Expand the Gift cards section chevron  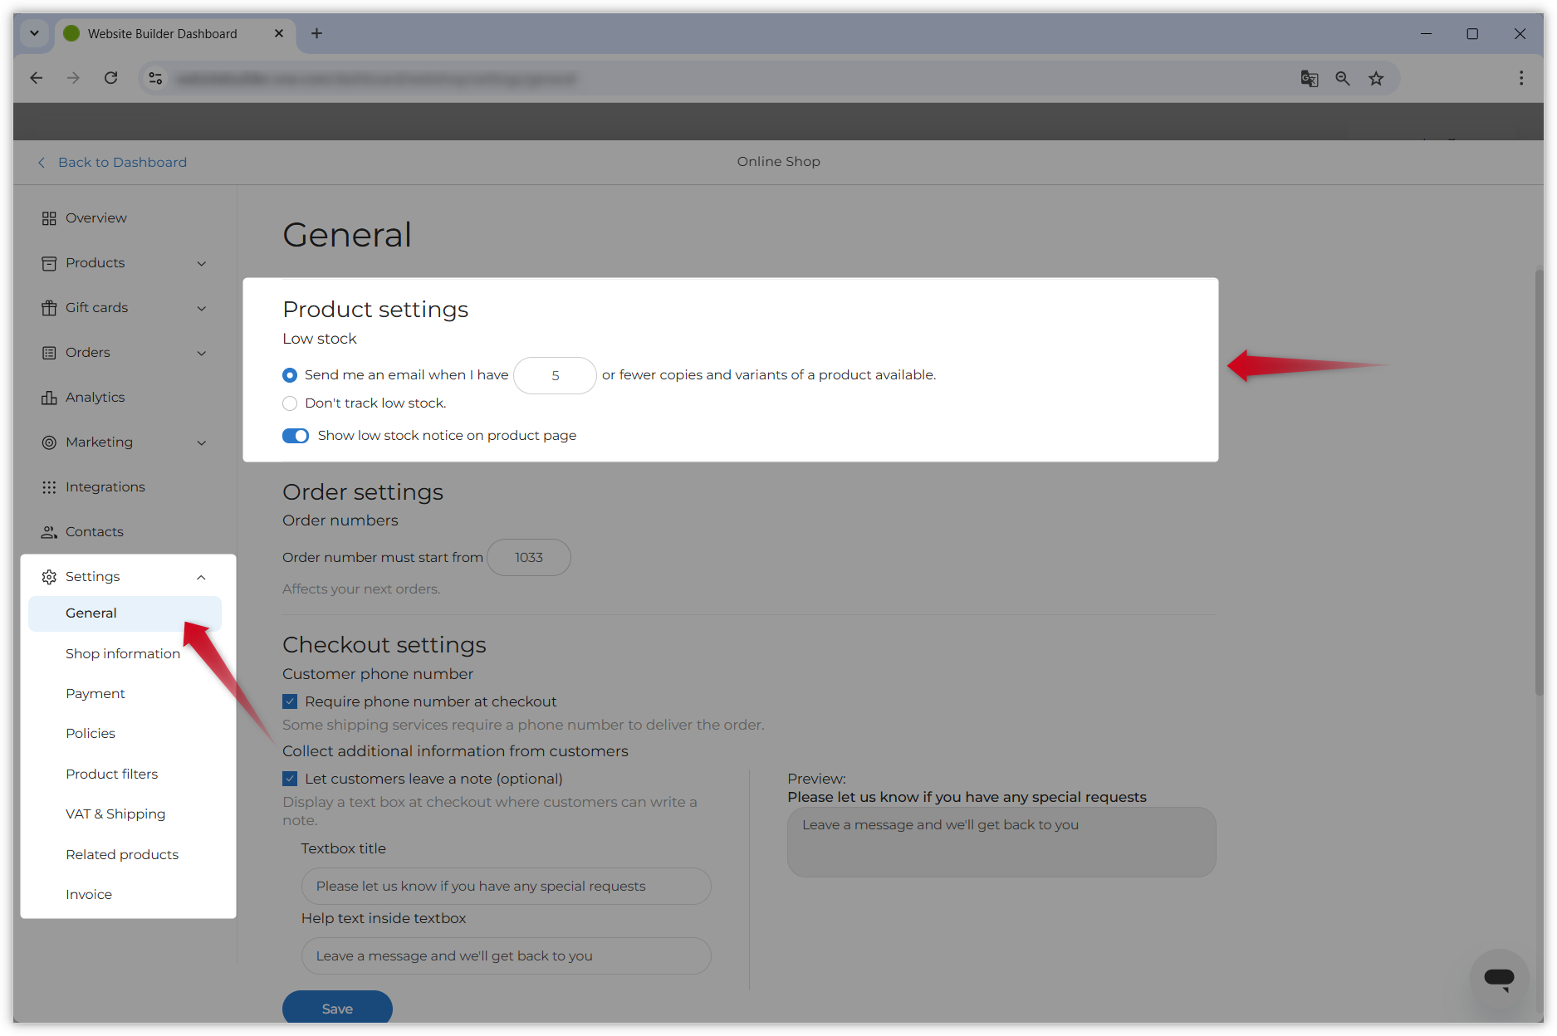(201, 308)
